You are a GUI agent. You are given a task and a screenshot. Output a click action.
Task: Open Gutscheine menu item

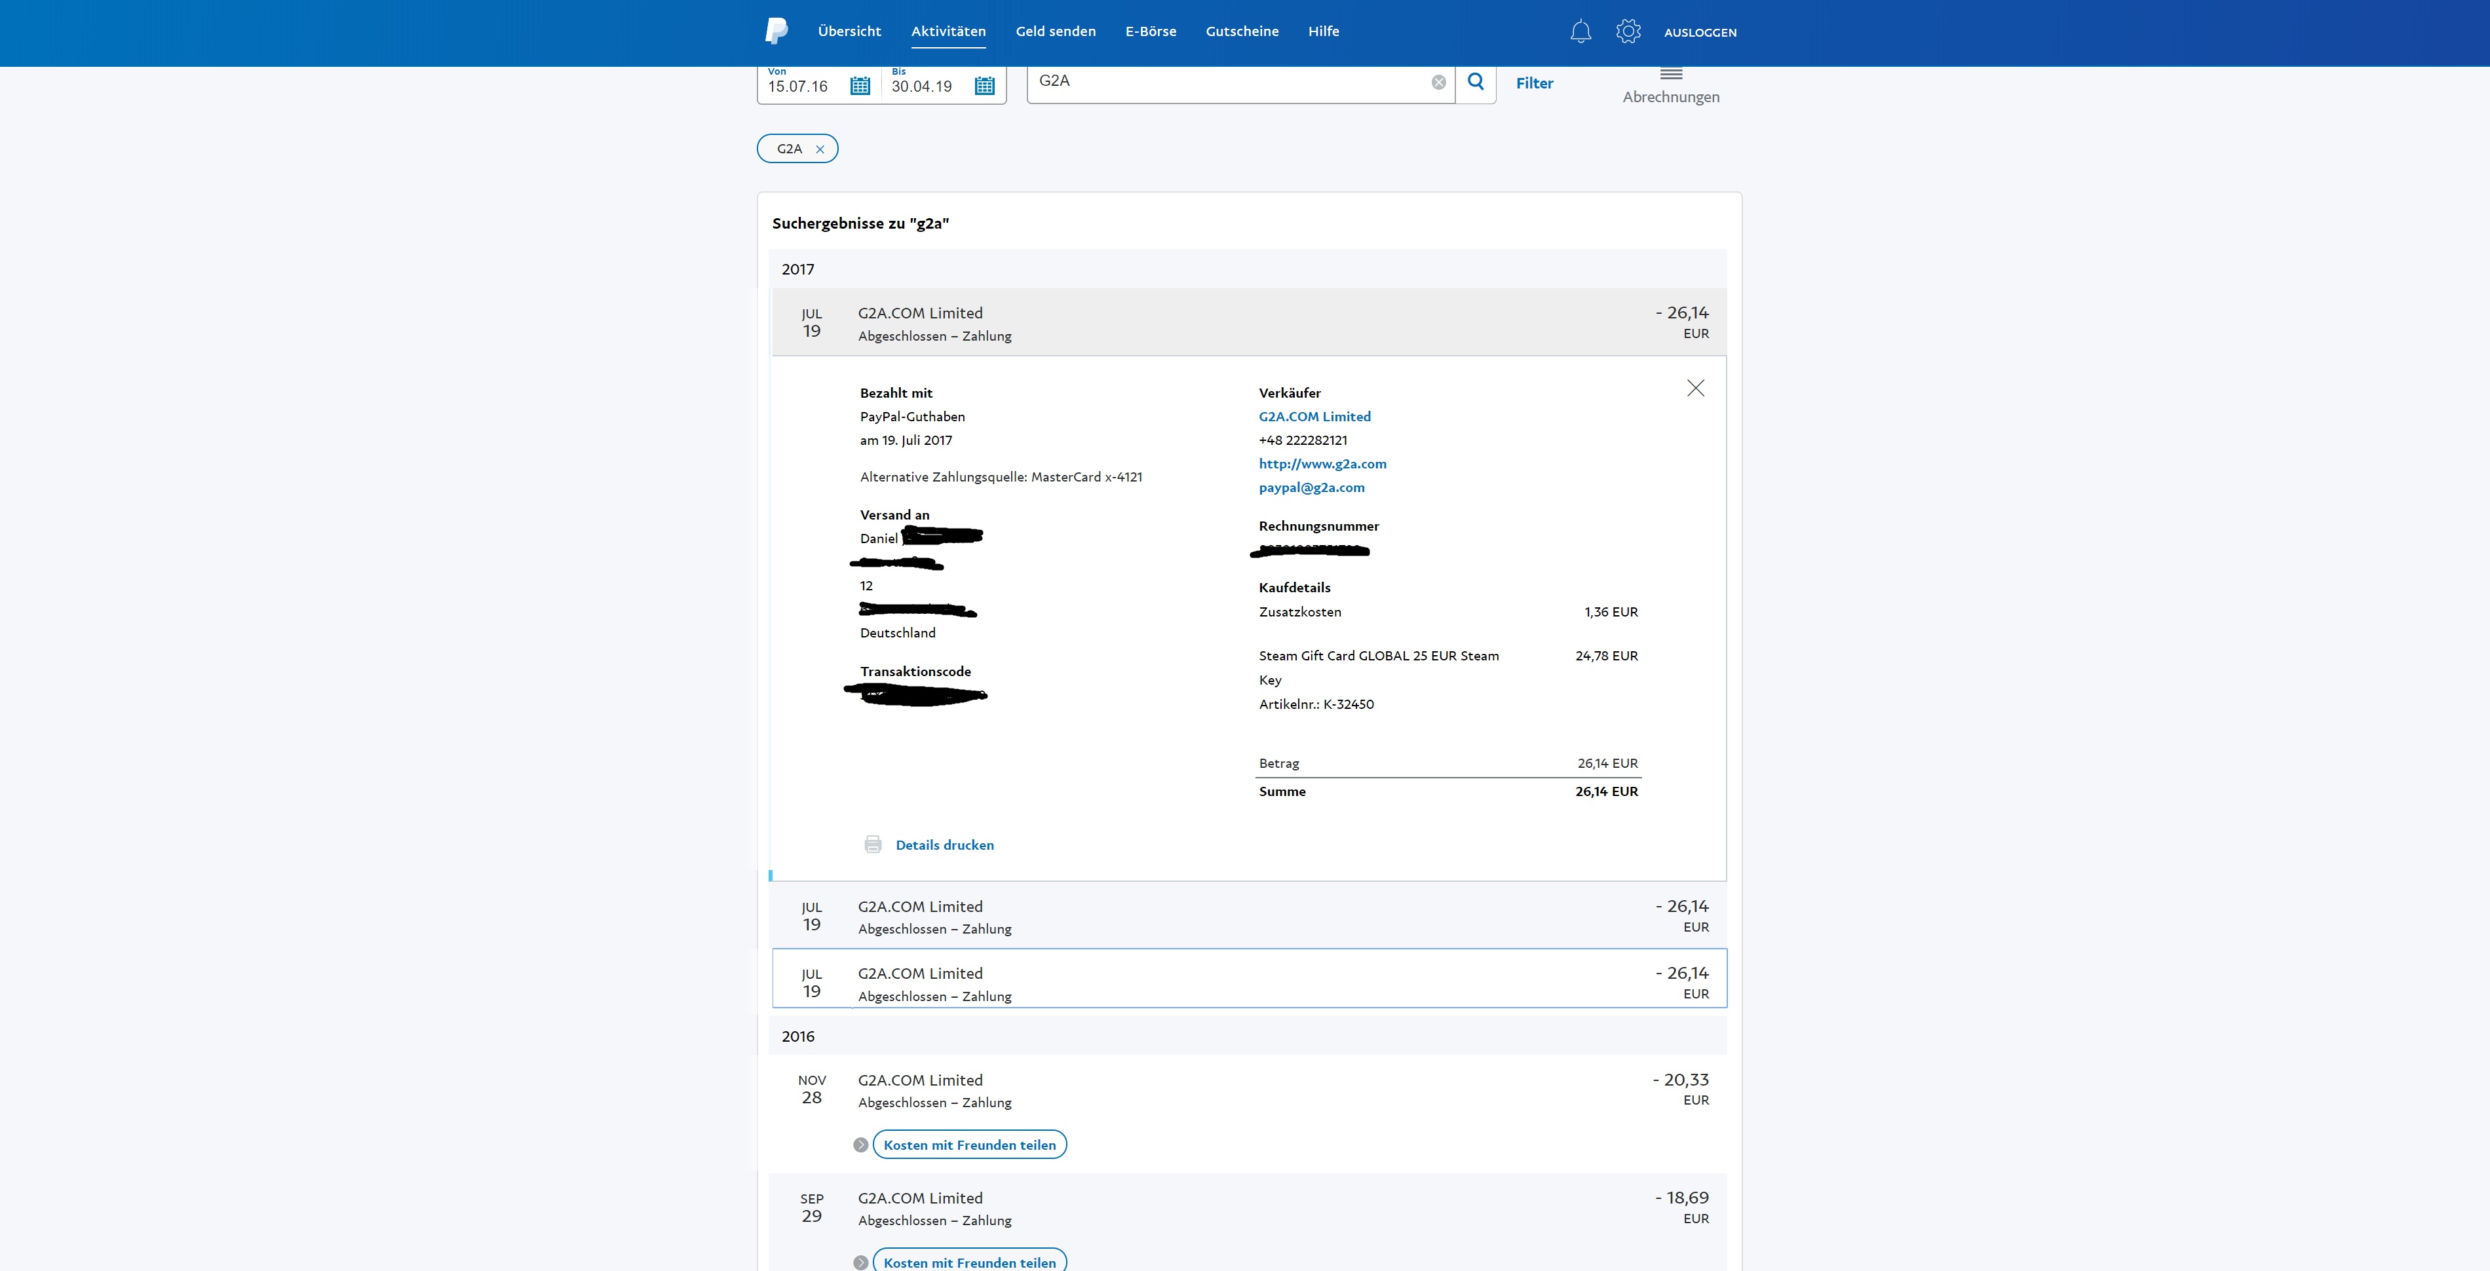1242,31
